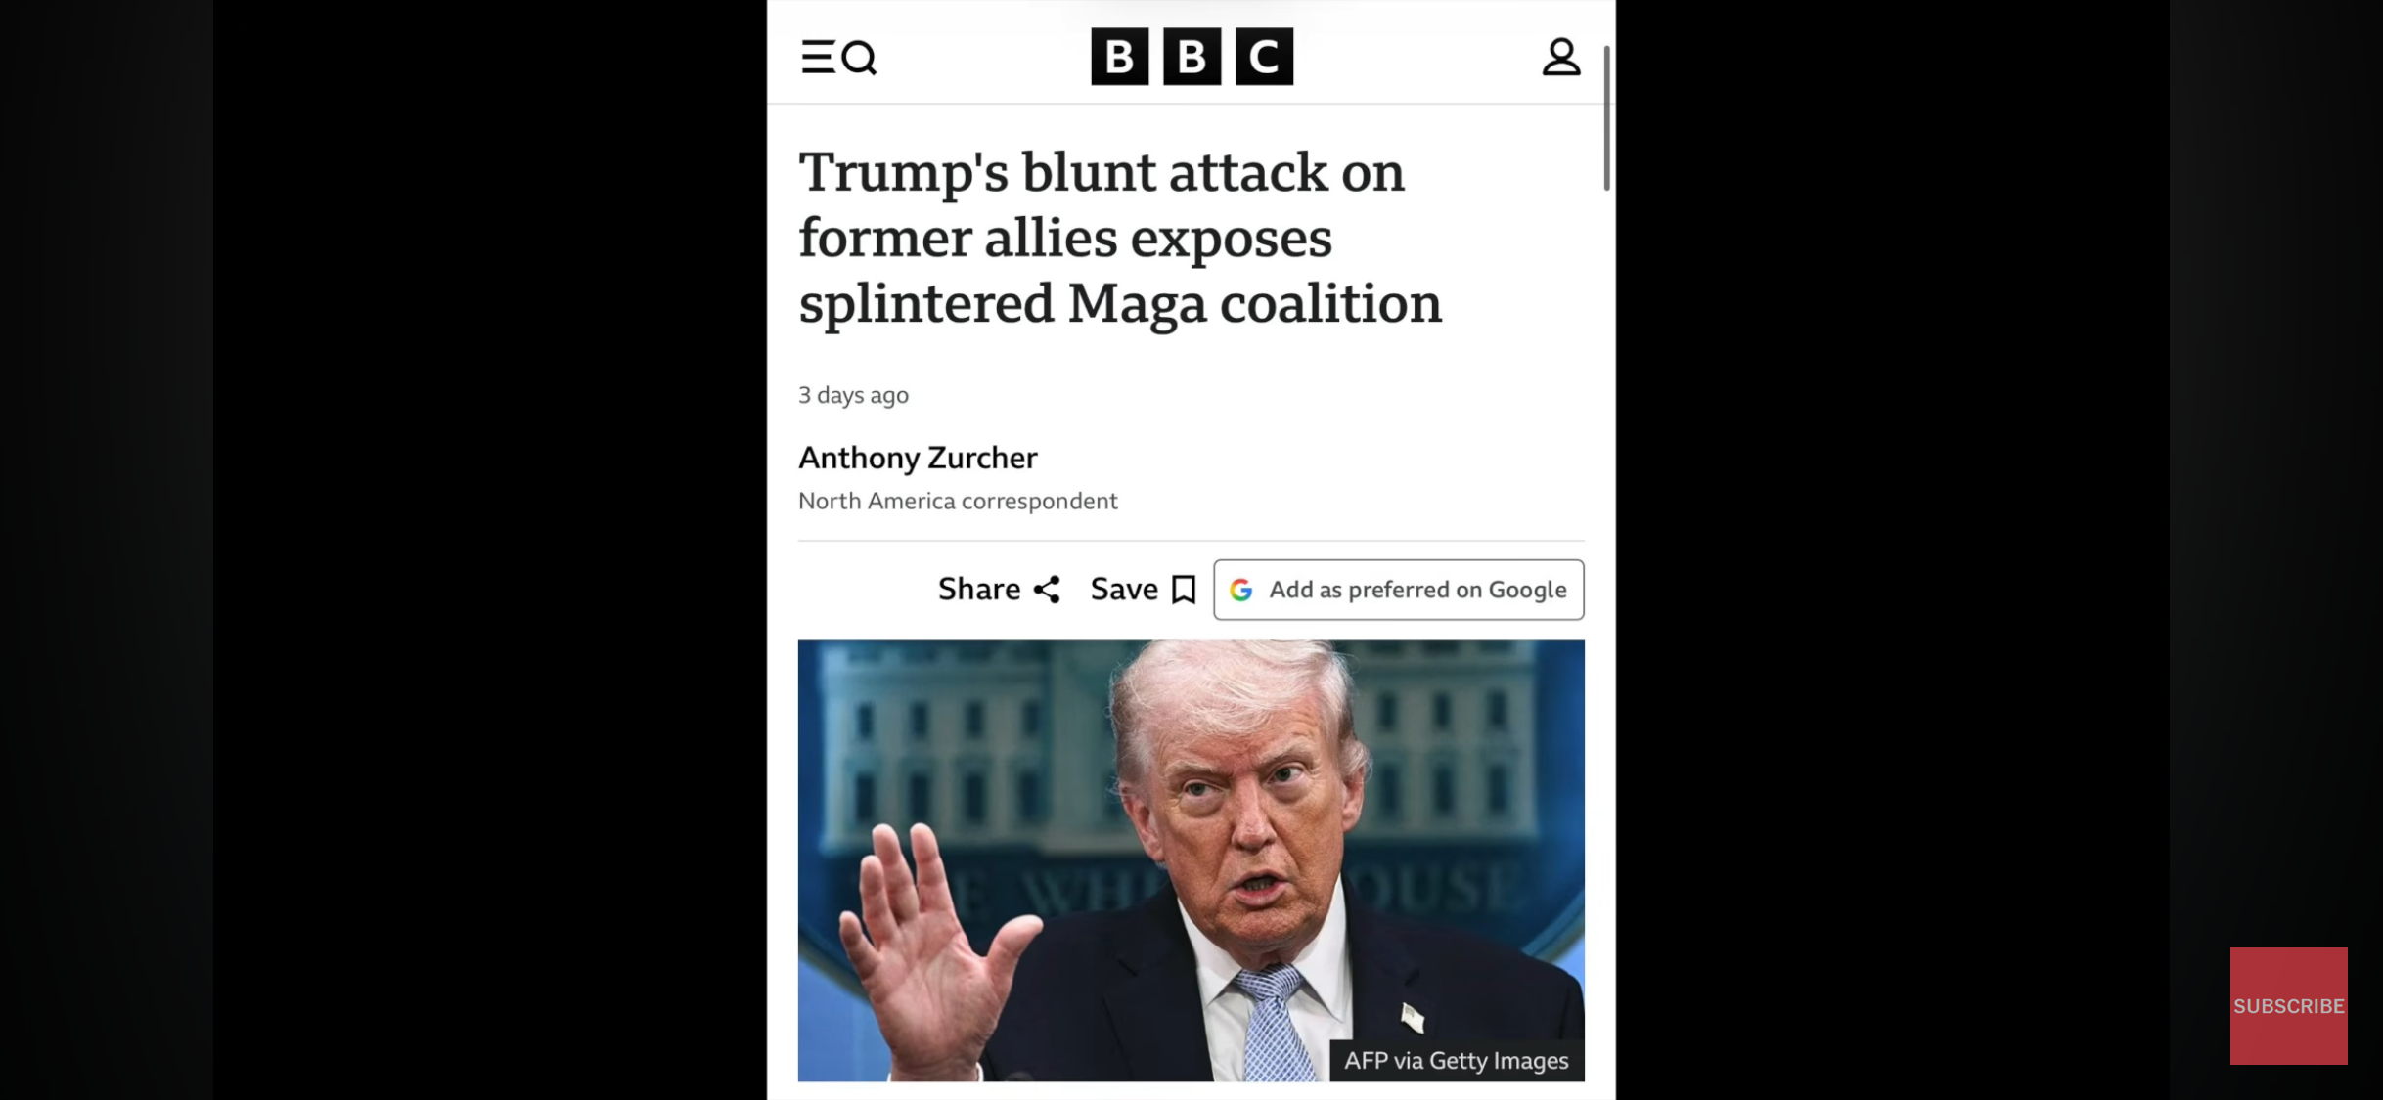
Task: Select the Save text label
Action: [1124, 589]
